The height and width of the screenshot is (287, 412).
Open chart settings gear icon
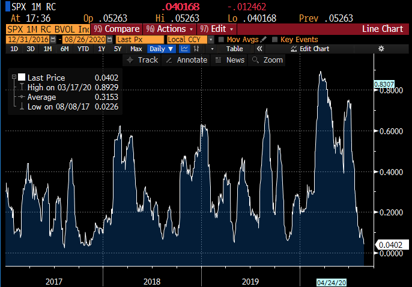click(381, 49)
